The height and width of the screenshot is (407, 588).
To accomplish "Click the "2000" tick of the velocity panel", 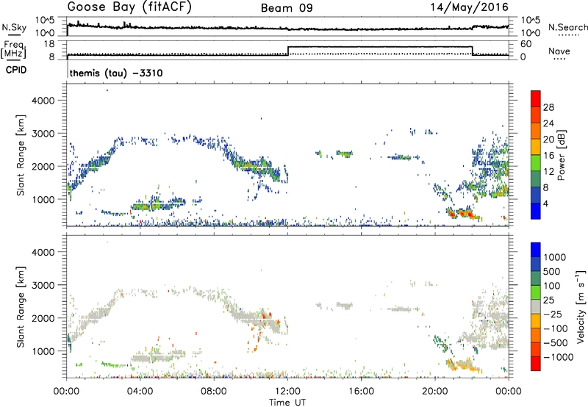I will [x=43, y=318].
